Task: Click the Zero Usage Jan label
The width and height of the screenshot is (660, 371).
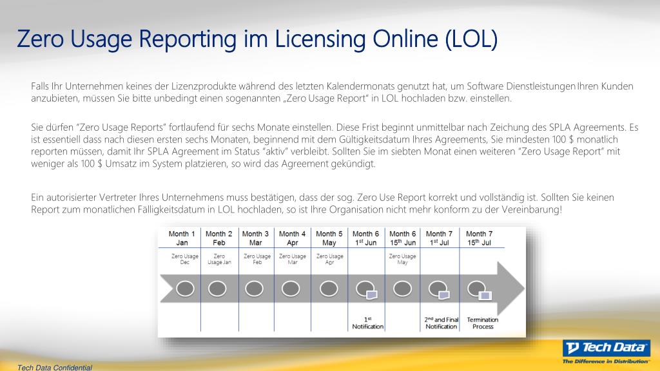Action: 219,259
